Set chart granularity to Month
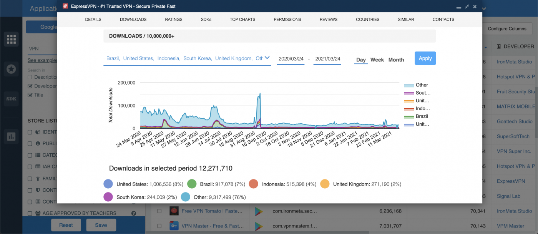Image resolution: width=538 pixels, height=234 pixels. (x=396, y=60)
